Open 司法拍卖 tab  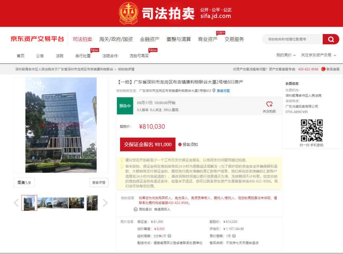tap(83, 39)
